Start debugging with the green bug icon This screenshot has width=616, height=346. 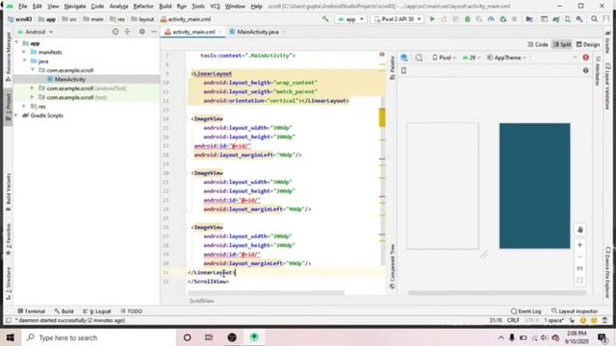pyautogui.click(x=467, y=19)
